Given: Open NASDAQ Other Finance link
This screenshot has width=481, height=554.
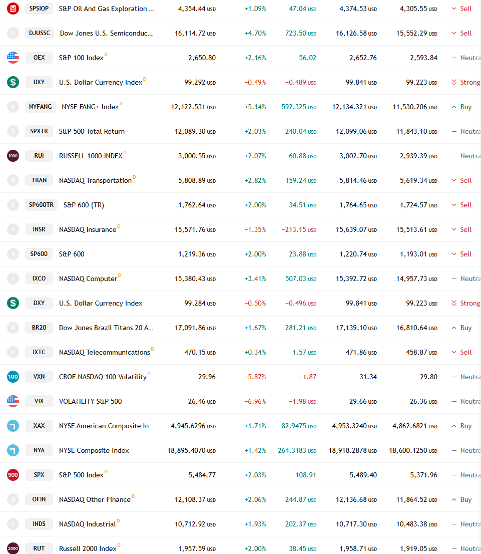Looking at the screenshot, I should click(x=95, y=499).
